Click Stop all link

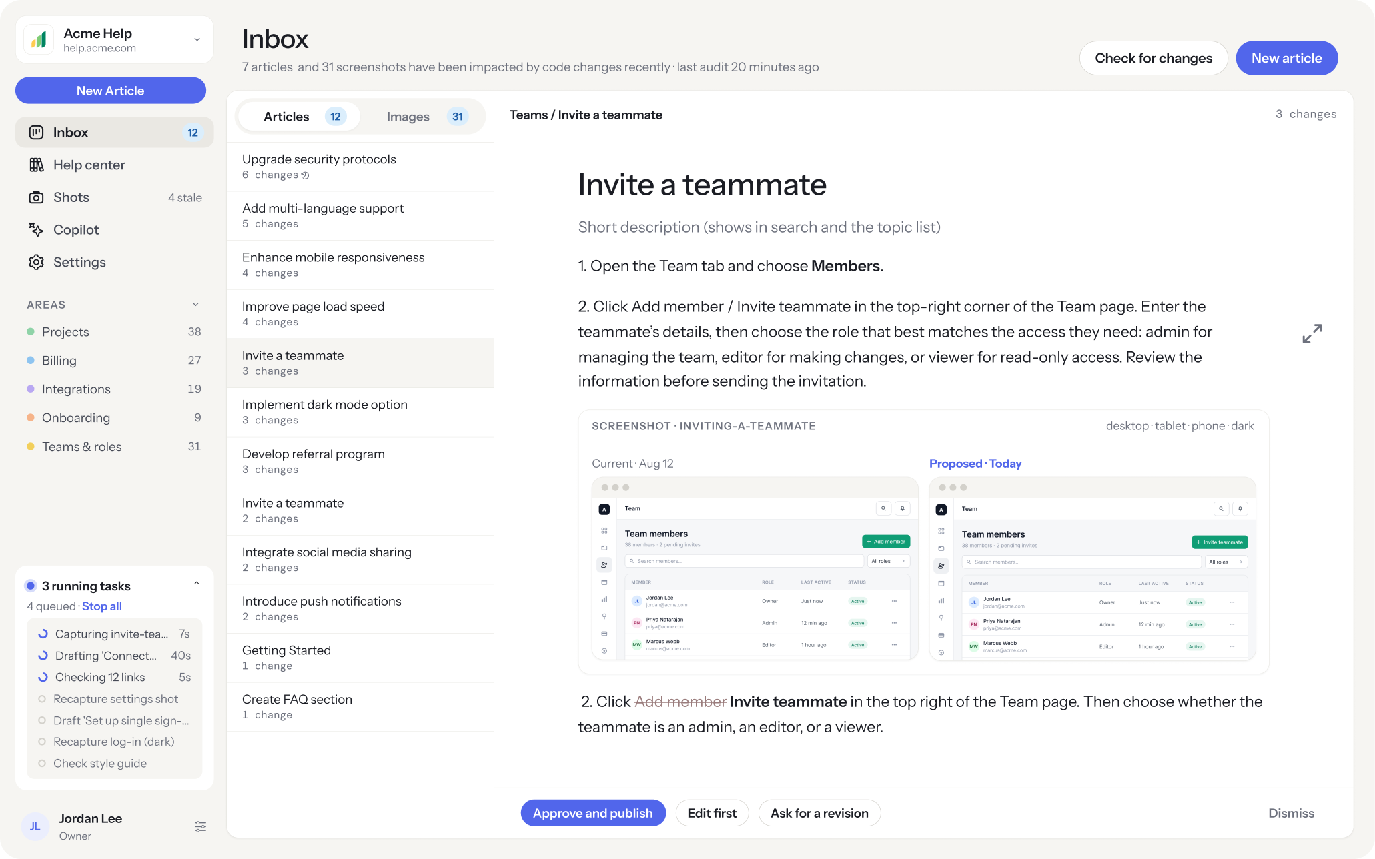(x=102, y=606)
